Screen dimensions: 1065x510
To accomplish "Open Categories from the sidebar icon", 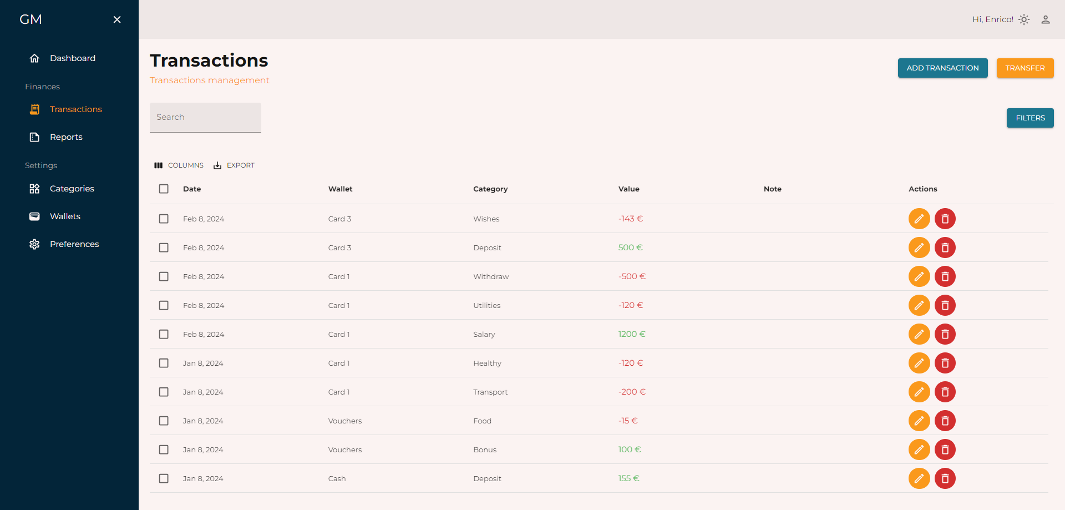I will [x=34, y=189].
